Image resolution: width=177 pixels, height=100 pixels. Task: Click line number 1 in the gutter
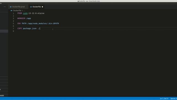click(x=13, y=13)
